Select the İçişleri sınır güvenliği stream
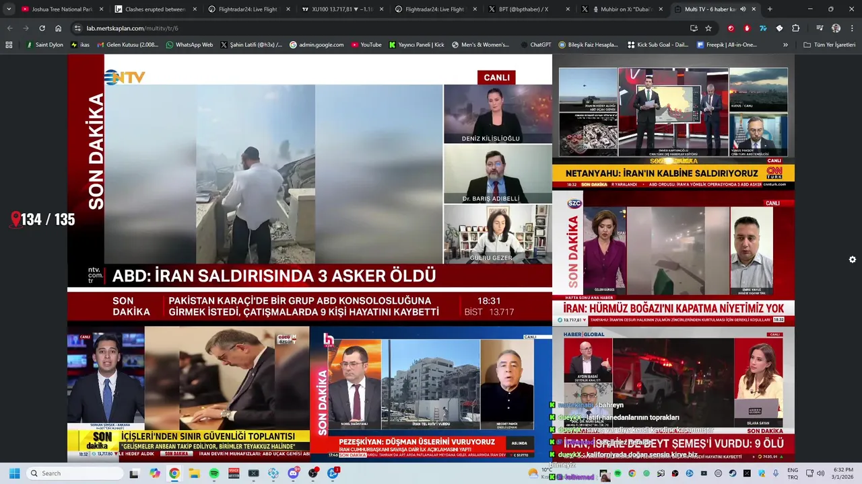Image resolution: width=862 pixels, height=484 pixels. [189, 394]
